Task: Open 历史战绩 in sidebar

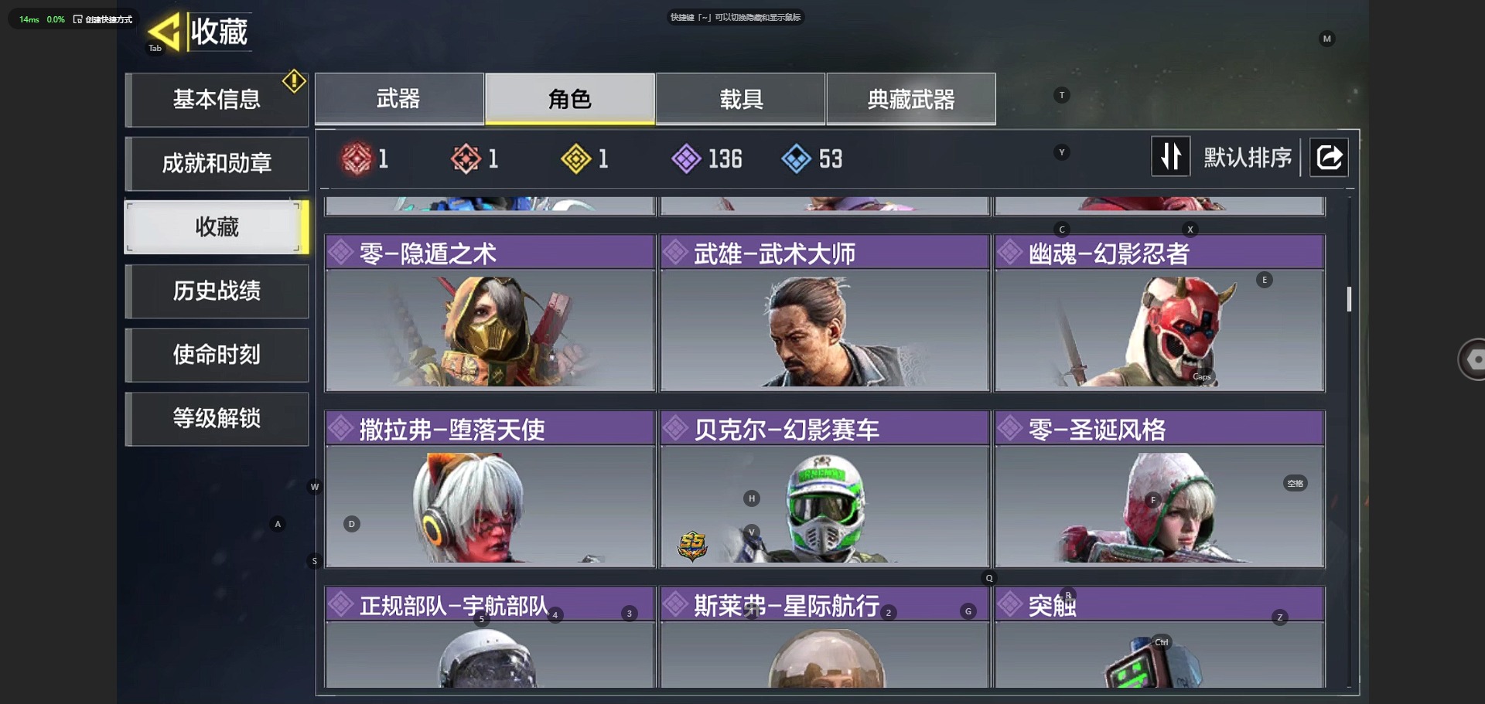Action: 217,291
